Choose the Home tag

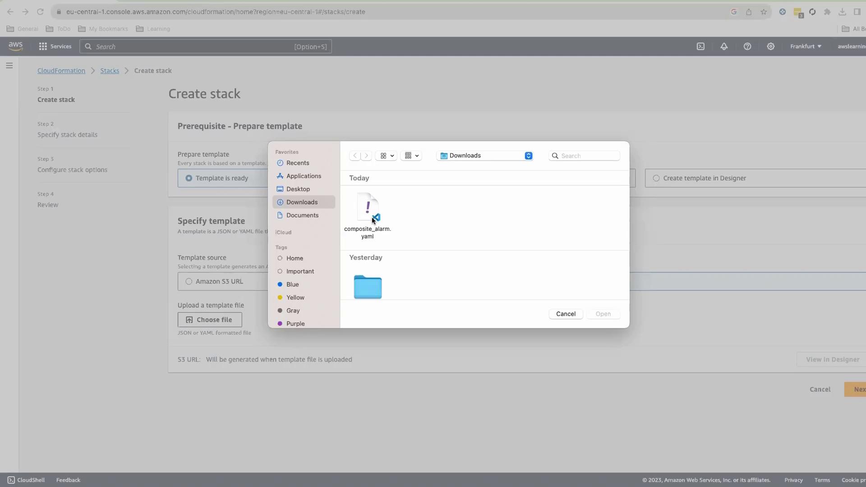point(295,258)
